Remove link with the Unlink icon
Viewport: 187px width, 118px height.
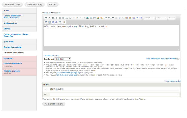[91, 18]
